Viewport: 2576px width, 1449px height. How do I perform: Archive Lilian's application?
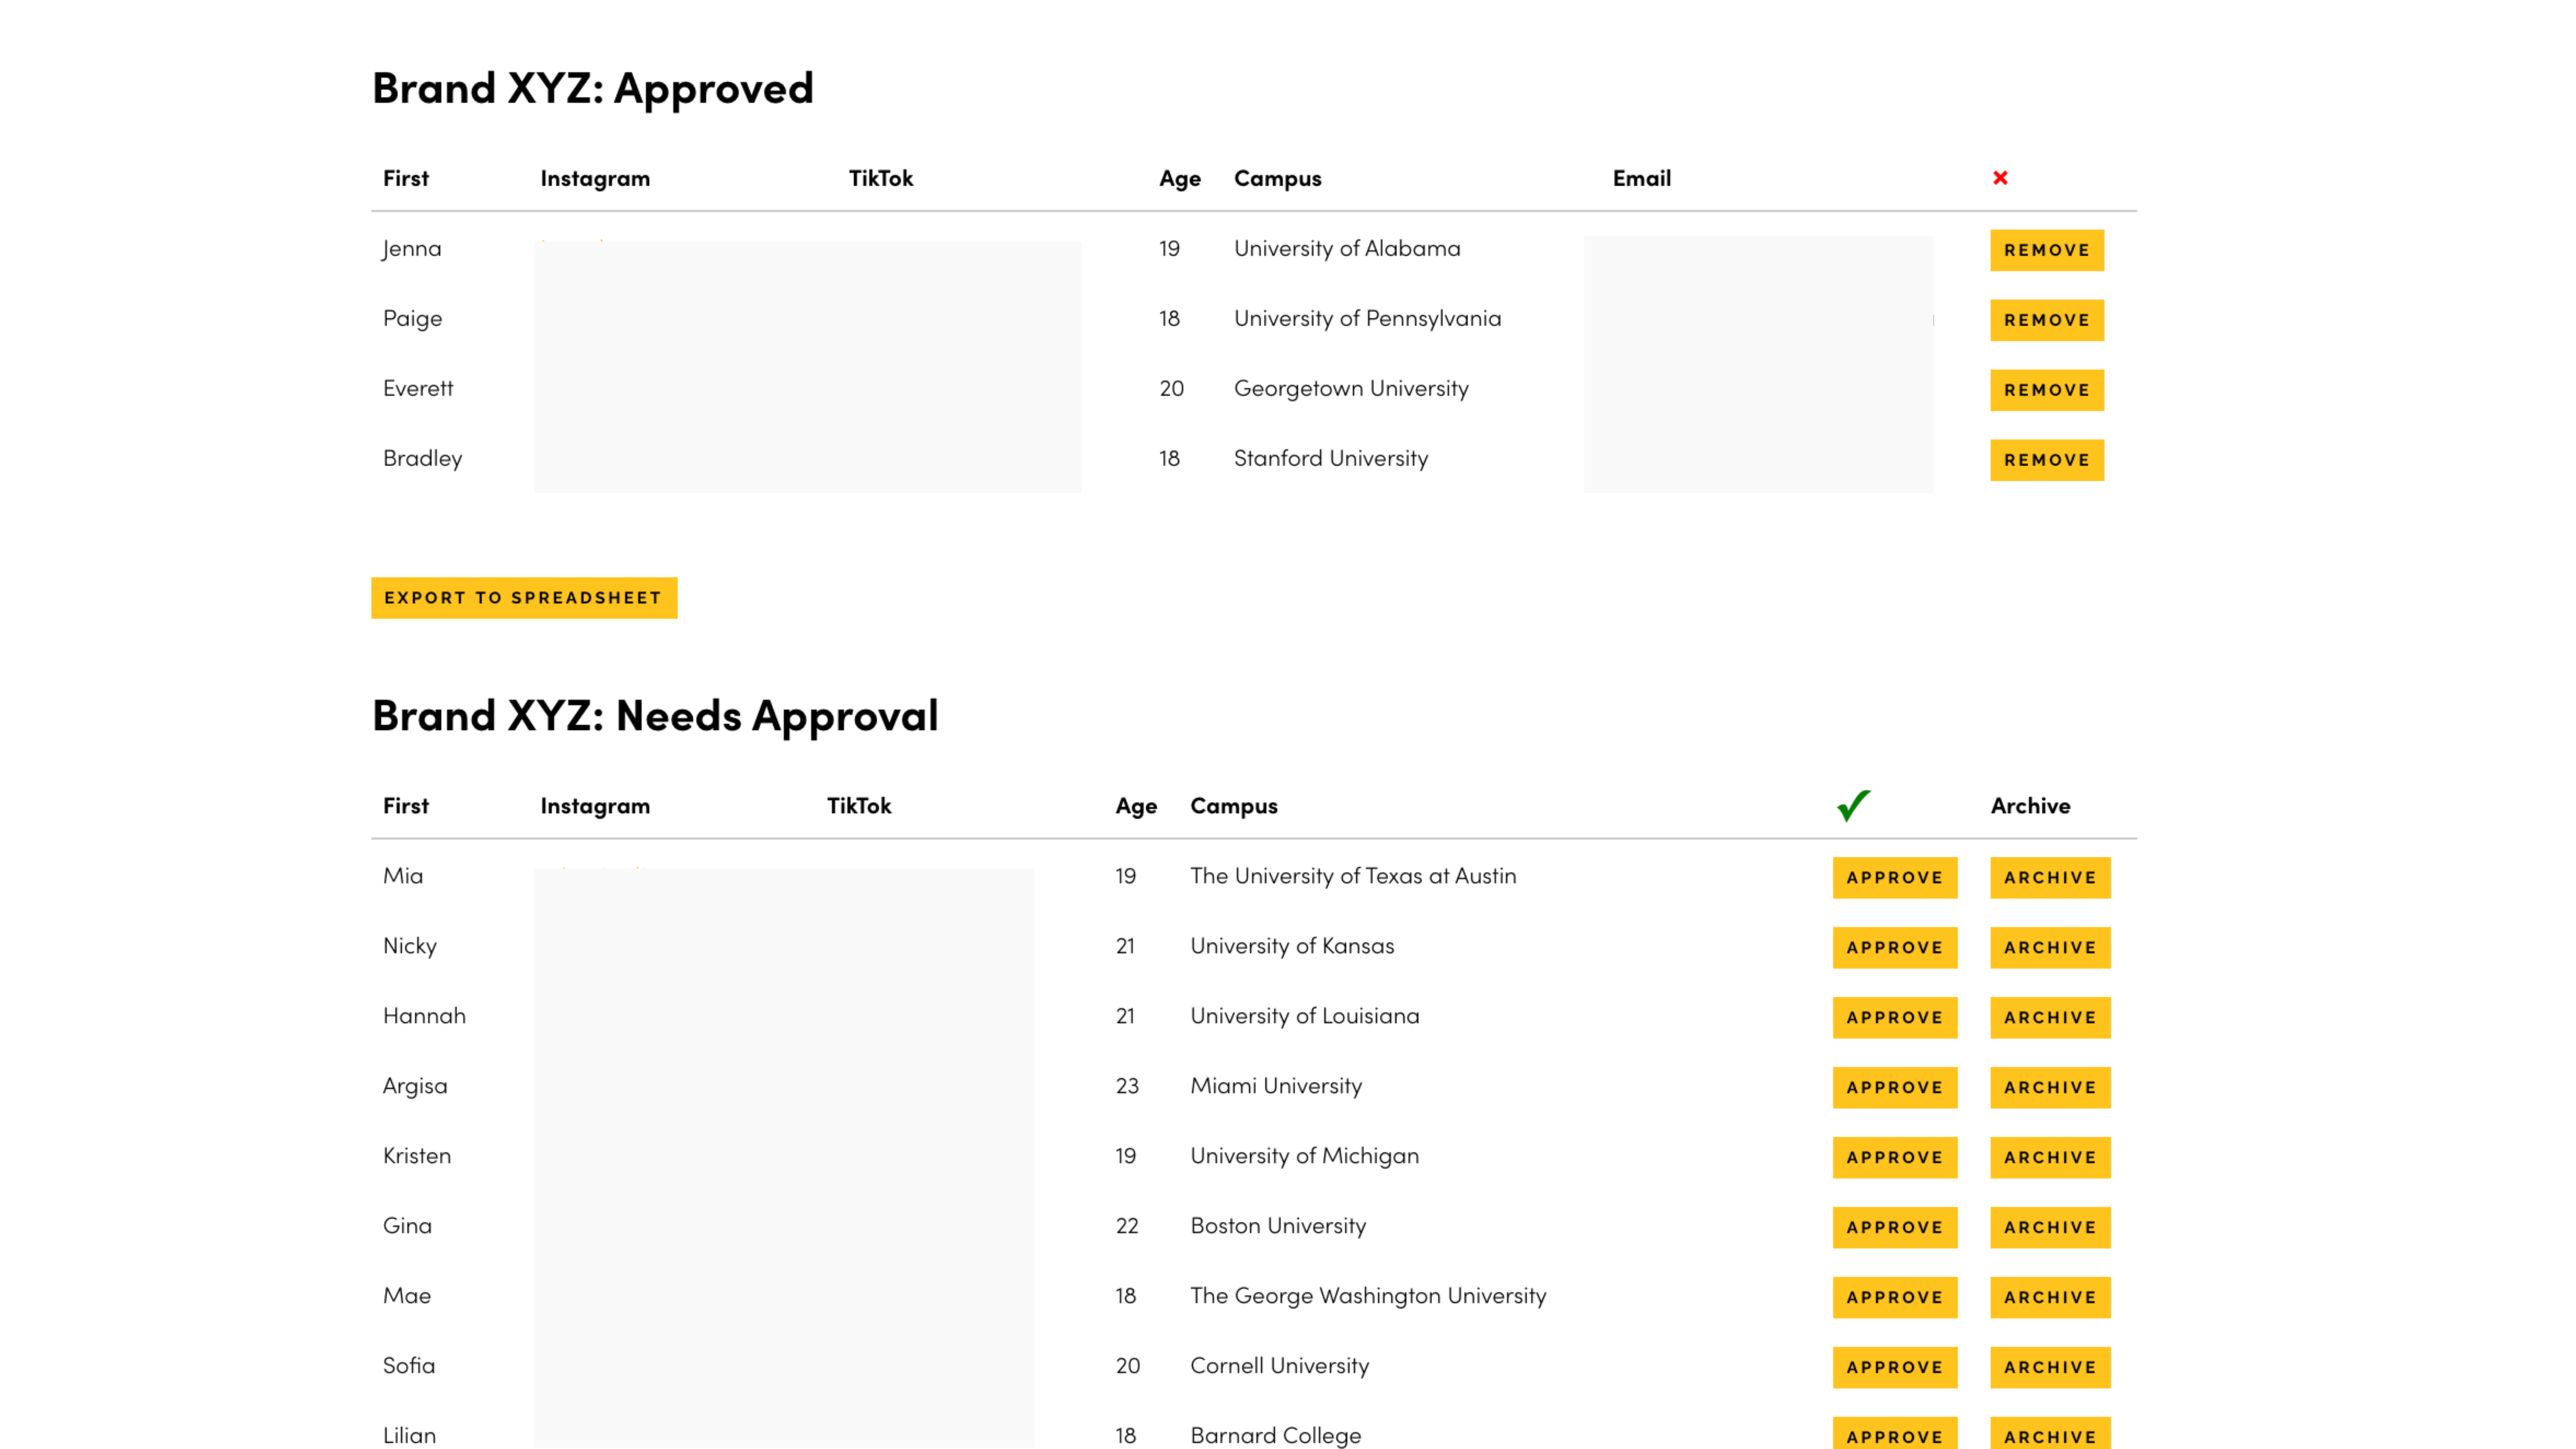tap(2050, 1434)
